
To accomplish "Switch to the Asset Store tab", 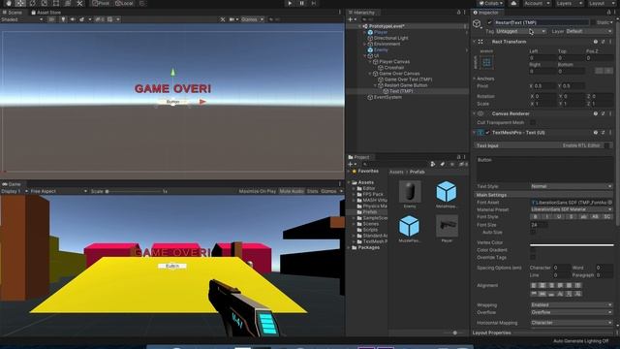I will click(x=46, y=13).
